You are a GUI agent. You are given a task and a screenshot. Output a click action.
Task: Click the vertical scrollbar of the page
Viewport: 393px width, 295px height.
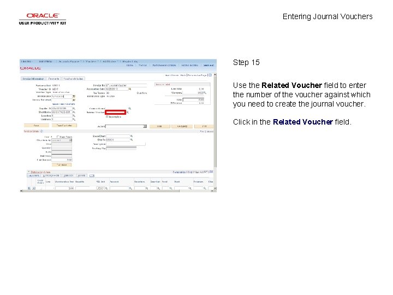(x=215, y=120)
